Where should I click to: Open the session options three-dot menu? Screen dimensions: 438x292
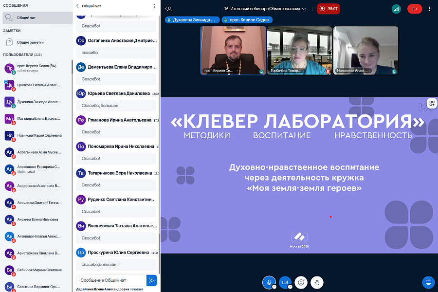point(430,9)
